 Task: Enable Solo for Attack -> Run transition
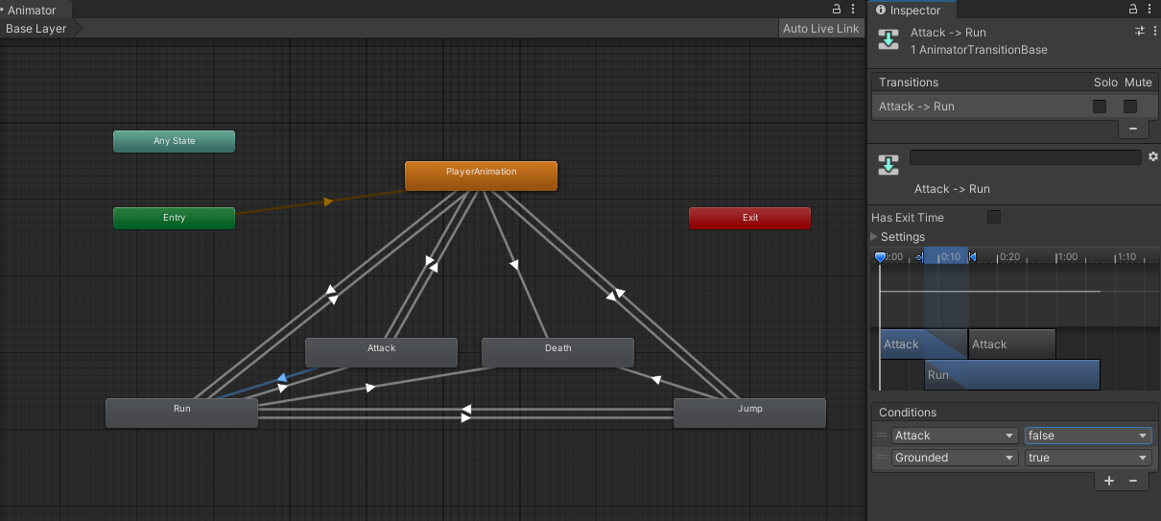click(x=1100, y=107)
